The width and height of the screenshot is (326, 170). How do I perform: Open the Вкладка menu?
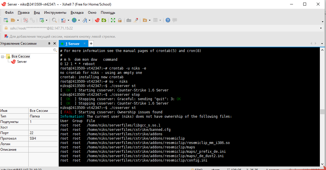(x=77, y=13)
